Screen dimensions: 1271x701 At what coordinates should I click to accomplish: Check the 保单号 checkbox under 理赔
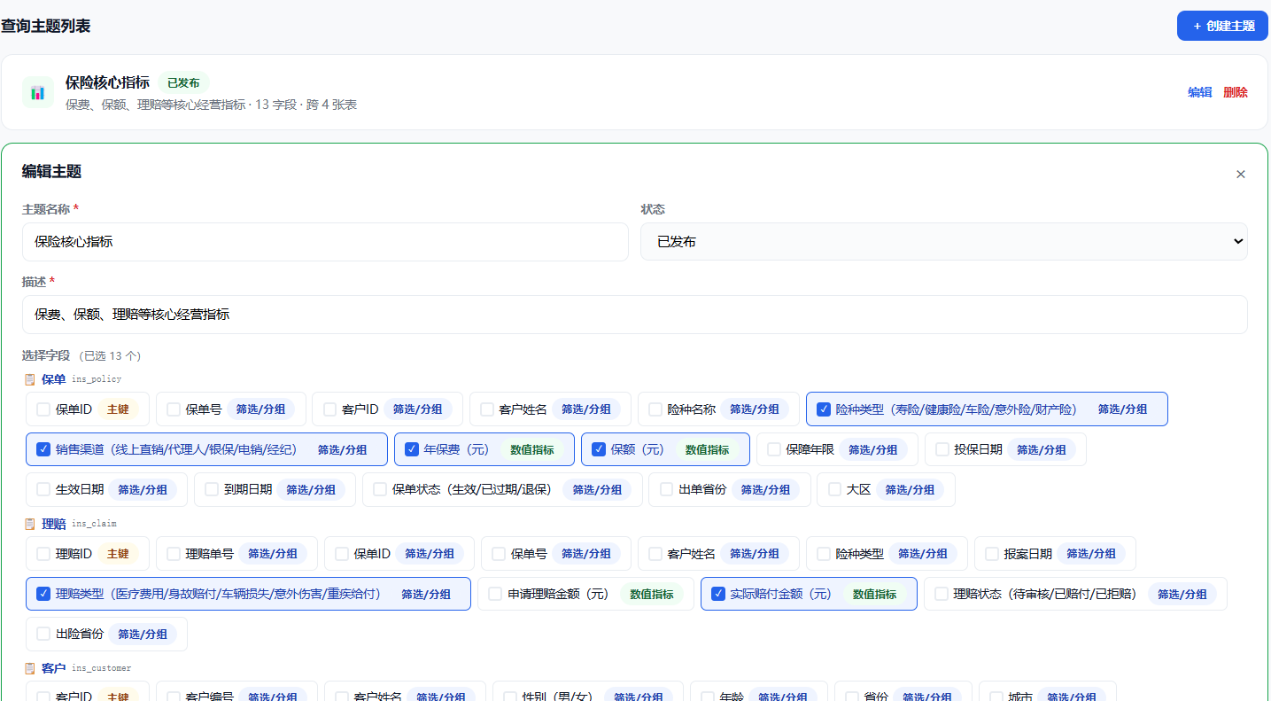pos(499,554)
